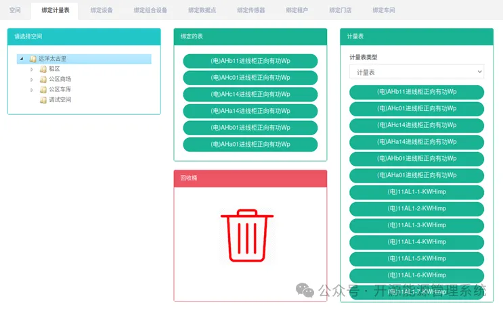The width and height of the screenshot is (503, 311).
Task: Select the 绑定租户 tab
Action: tap(297, 10)
